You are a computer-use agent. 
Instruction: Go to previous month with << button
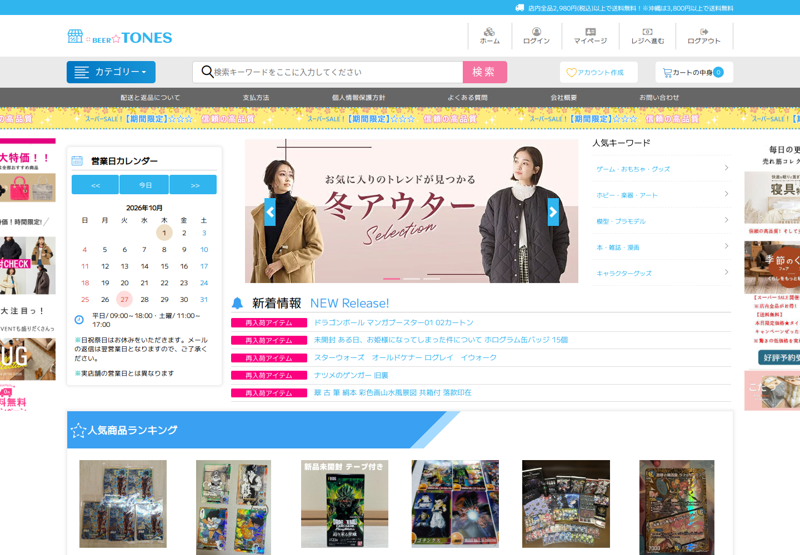point(95,185)
